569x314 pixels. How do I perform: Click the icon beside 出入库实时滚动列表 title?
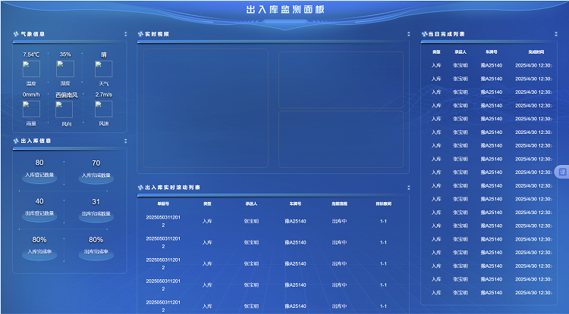tap(140, 188)
